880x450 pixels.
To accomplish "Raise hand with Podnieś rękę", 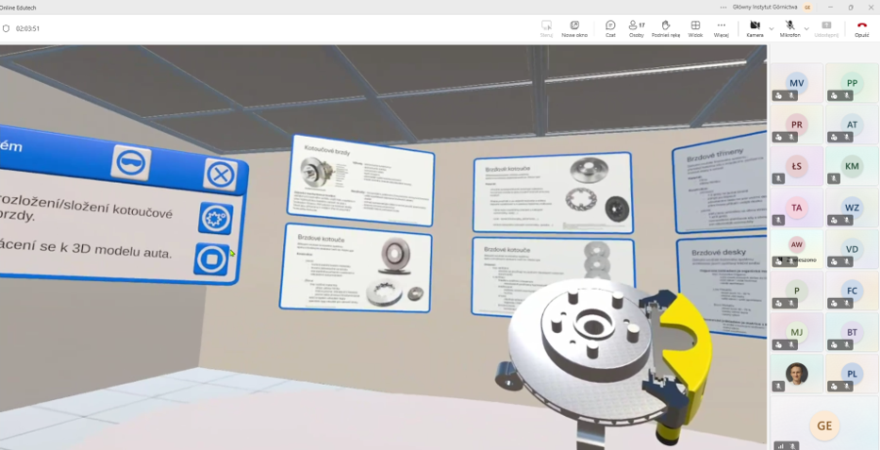I will [x=666, y=28].
